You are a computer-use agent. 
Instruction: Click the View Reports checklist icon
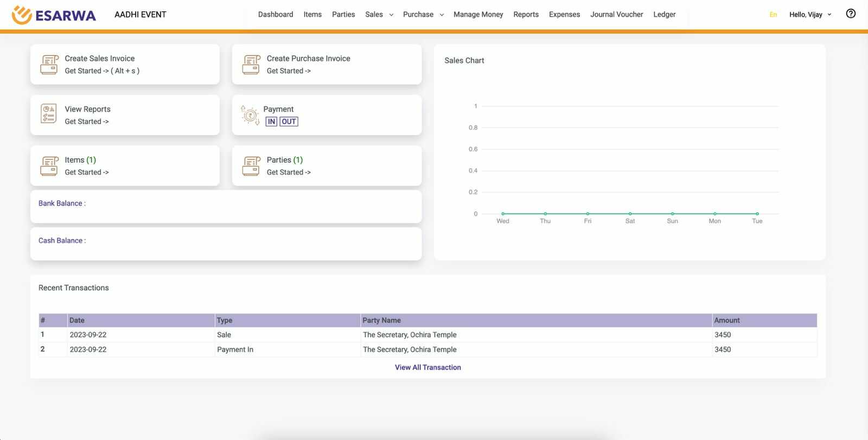(49, 114)
